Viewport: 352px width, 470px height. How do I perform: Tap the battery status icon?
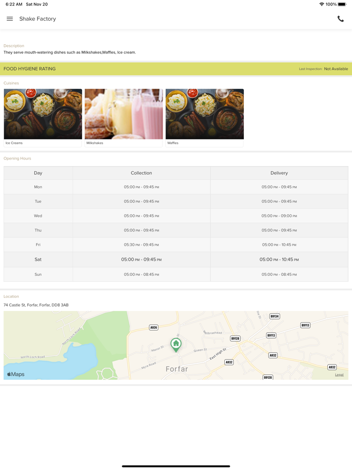coord(342,4)
